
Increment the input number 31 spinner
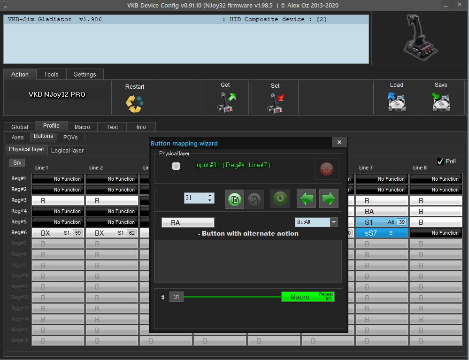(x=210, y=195)
